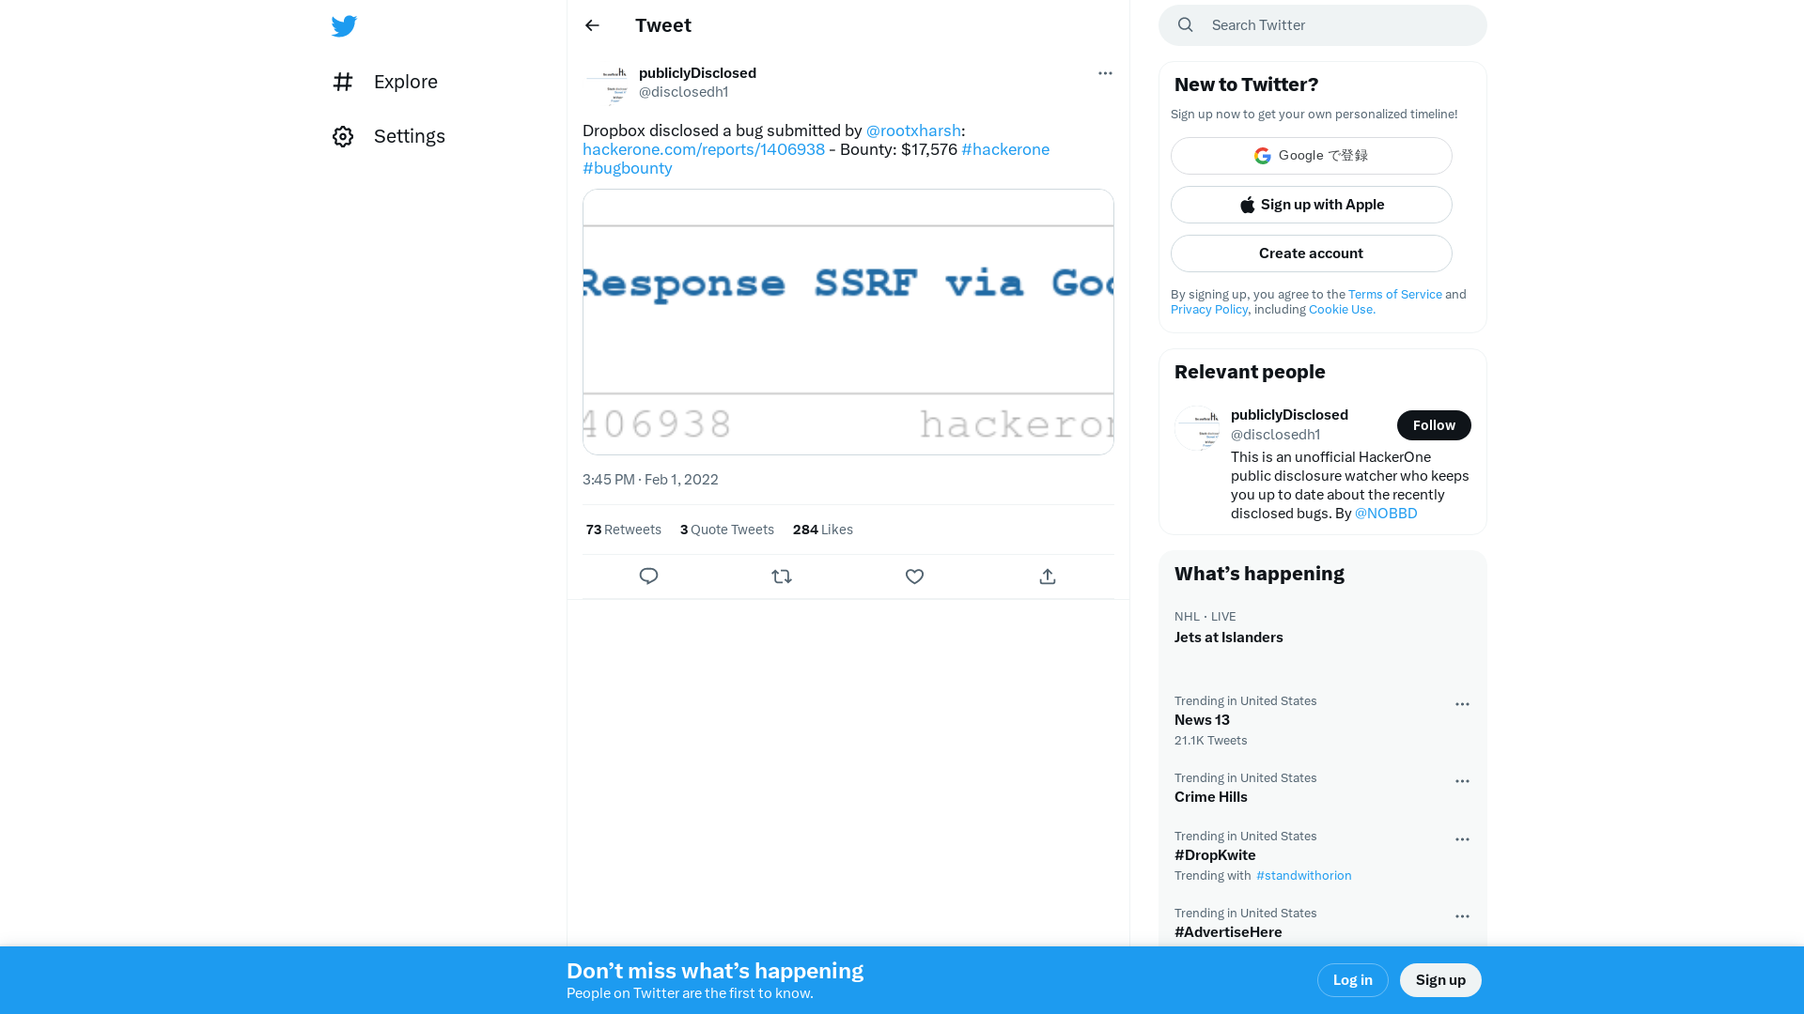Open more options for Crime Hills trend
Image resolution: width=1804 pixels, height=1014 pixels.
1462,781
